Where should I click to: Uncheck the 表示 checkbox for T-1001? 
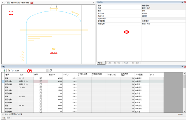pyautogui.click(x=41, y=87)
